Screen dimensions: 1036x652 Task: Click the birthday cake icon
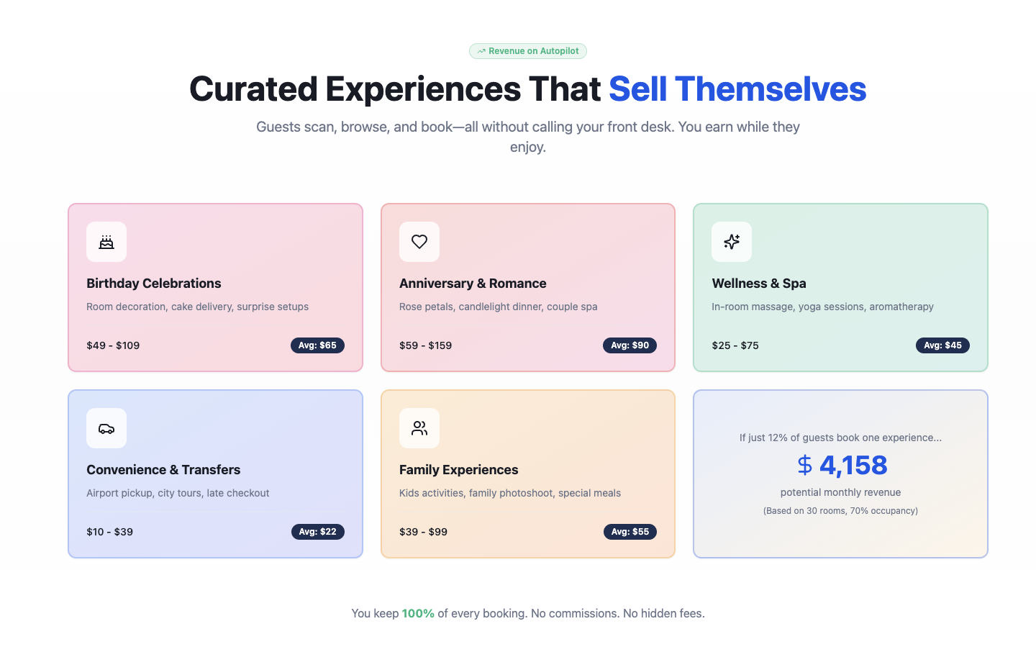coord(106,242)
